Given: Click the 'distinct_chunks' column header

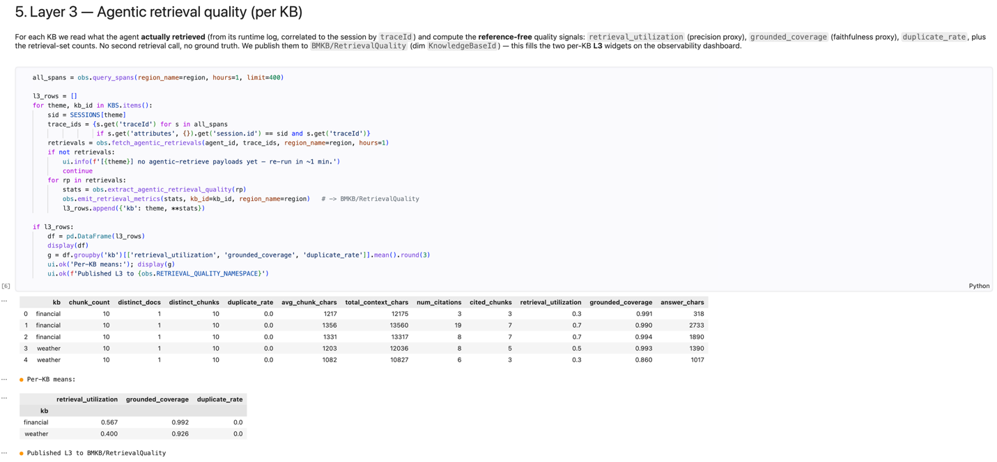Looking at the screenshot, I should (194, 302).
